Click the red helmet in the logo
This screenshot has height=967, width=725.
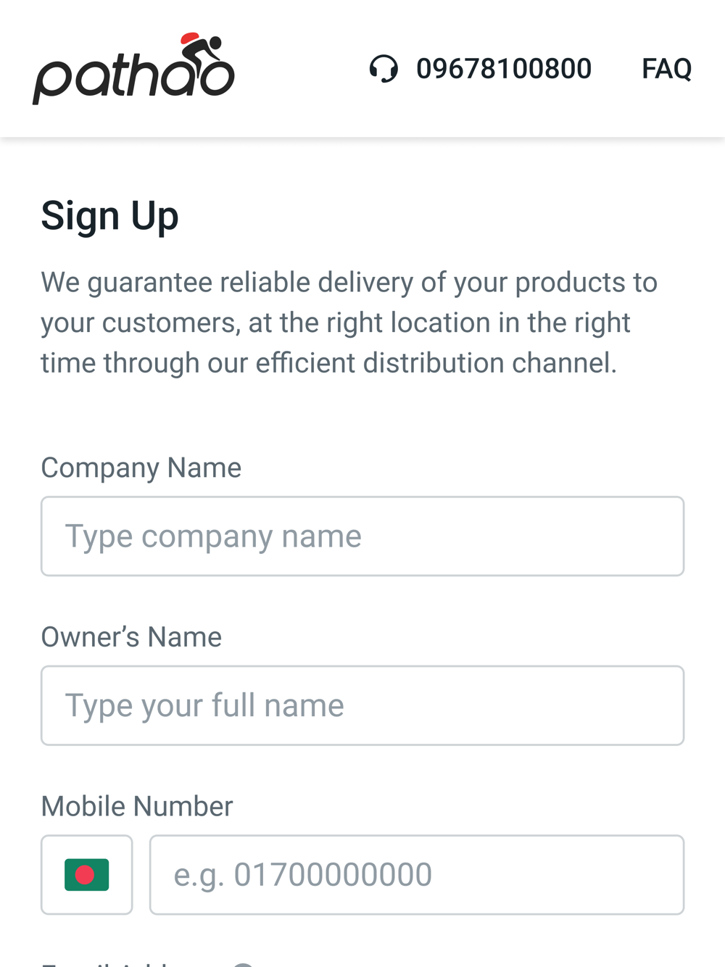tap(190, 38)
